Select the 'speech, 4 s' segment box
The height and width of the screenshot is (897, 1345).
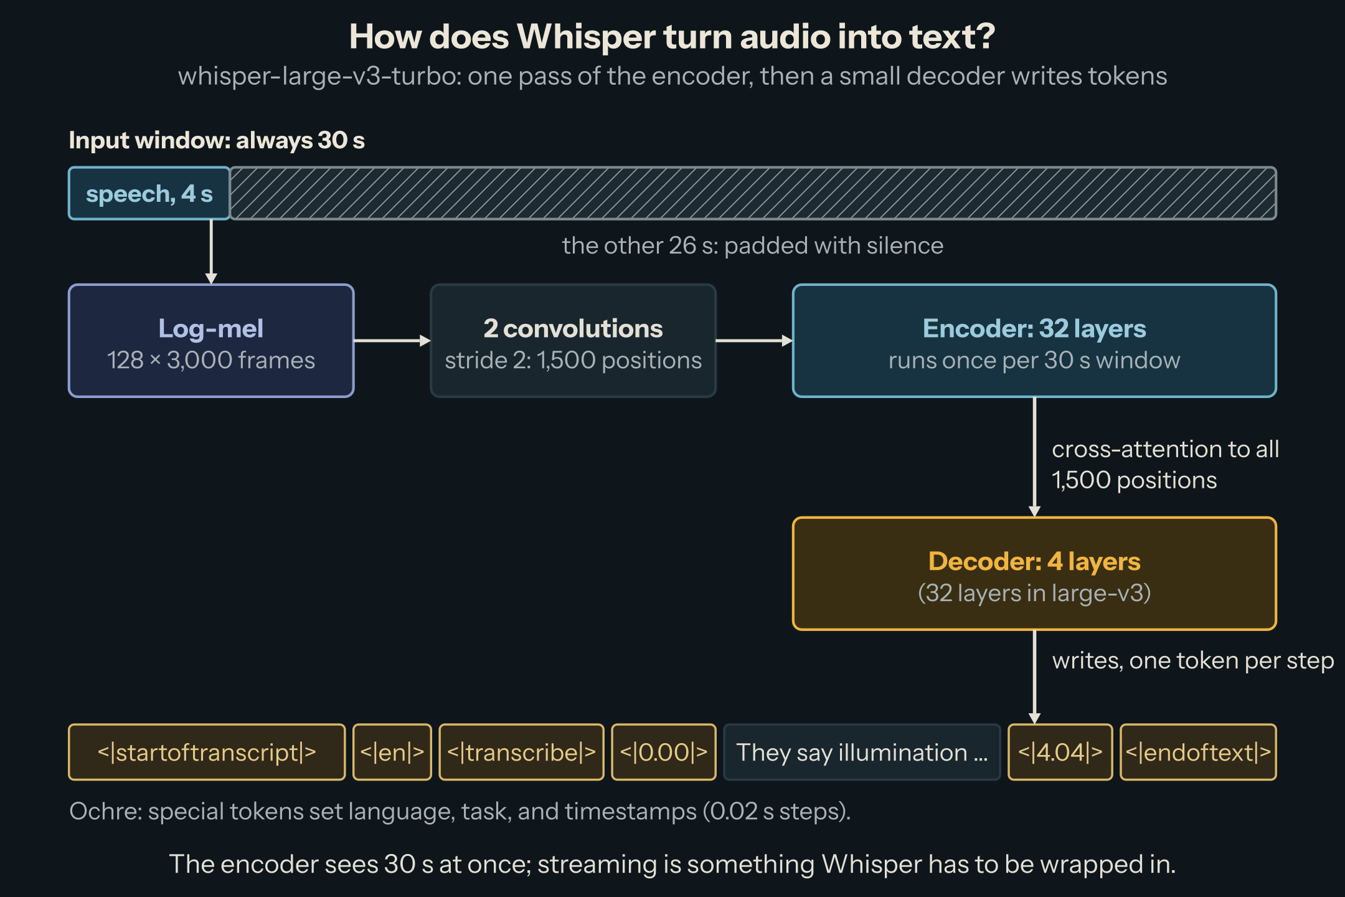149,193
